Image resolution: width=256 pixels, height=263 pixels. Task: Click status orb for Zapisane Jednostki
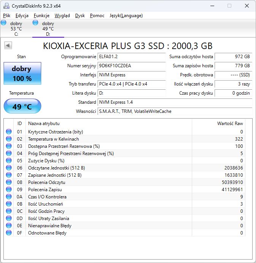coord(9,175)
